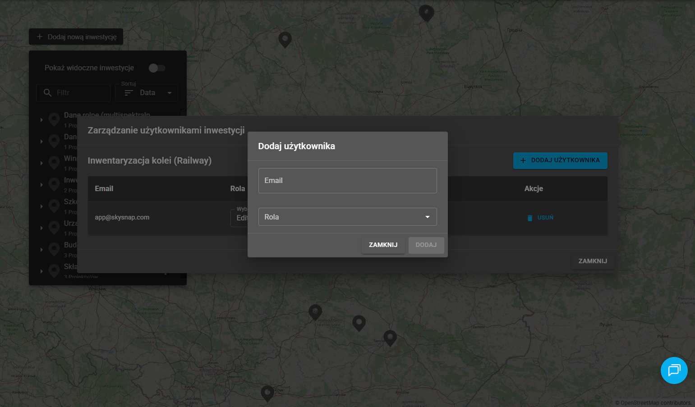Screen dimensions: 695x407
Task: Click the search magnifier in Filtr box
Action: 47,93
